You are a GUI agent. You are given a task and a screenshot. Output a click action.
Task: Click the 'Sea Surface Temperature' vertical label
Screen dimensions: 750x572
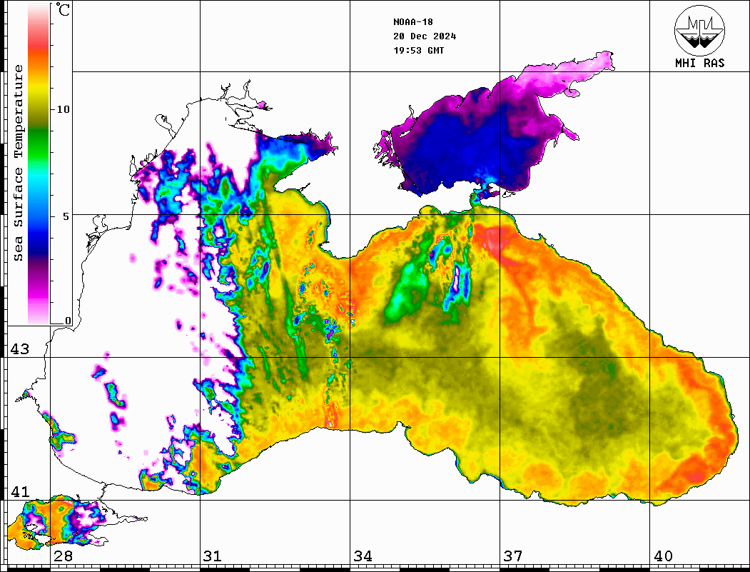click(18, 163)
